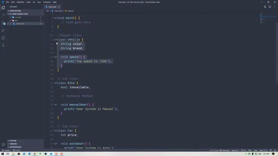
Task: Click the Dart SDK version status item
Action: [x=263, y=150]
